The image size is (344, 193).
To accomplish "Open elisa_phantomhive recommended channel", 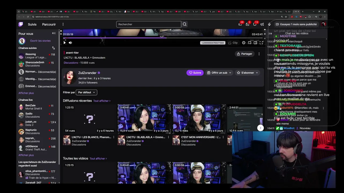I will [37, 175].
